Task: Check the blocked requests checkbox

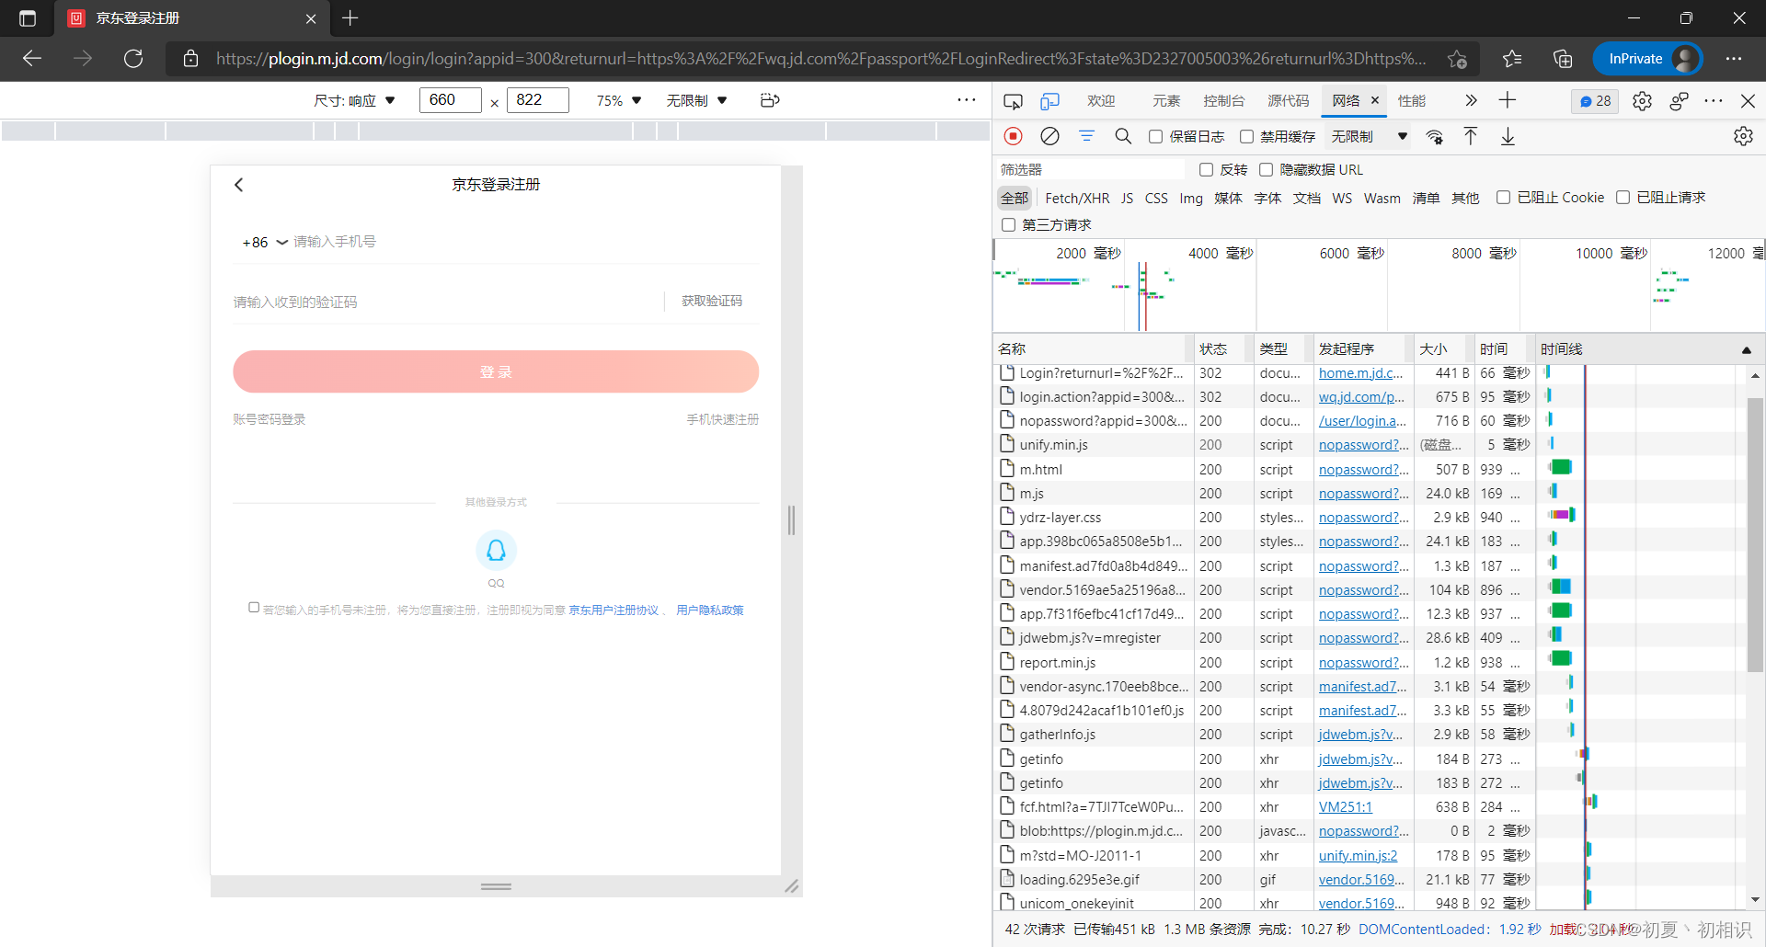Action: (x=1623, y=197)
